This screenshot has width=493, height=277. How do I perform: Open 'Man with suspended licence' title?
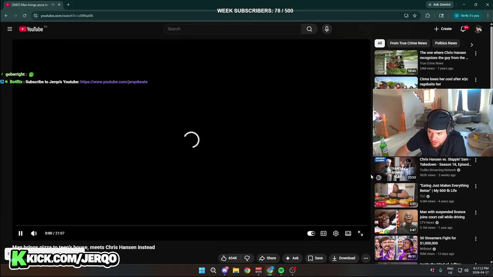(443, 214)
